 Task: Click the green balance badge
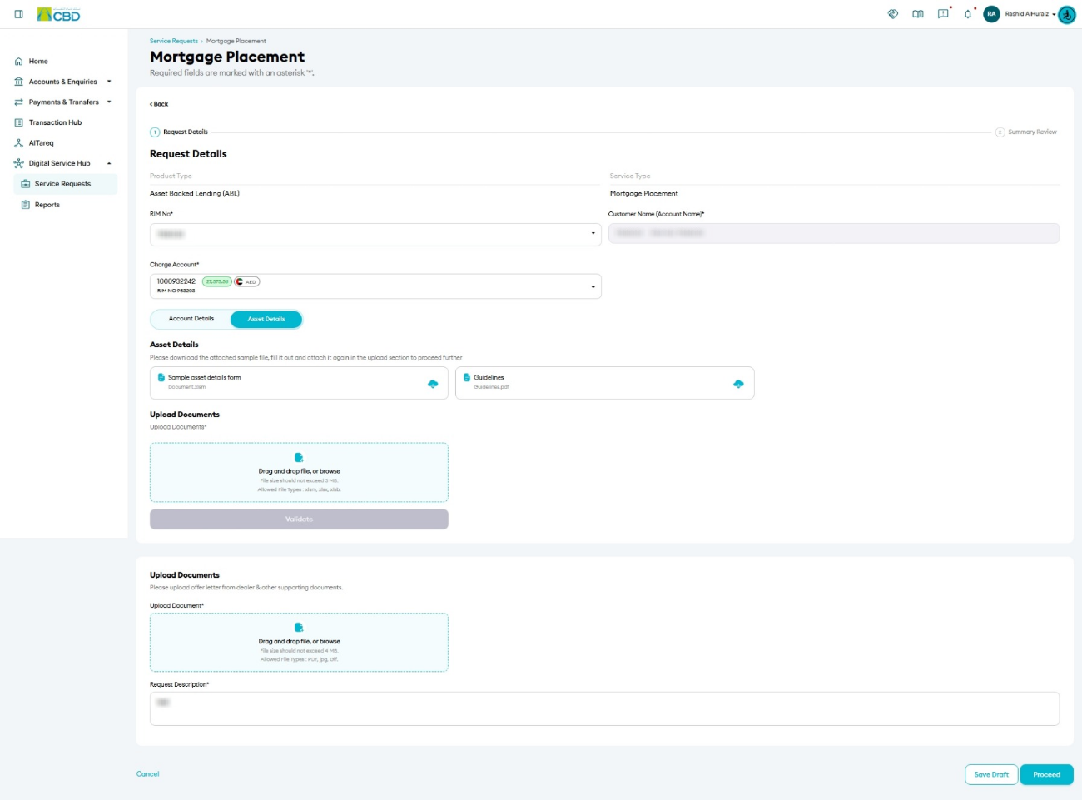click(x=217, y=281)
